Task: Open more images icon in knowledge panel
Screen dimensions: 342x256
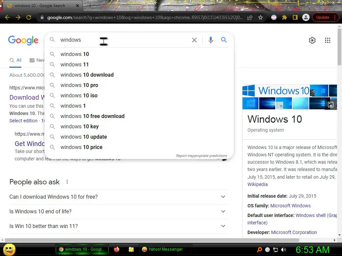Action: click(330, 105)
